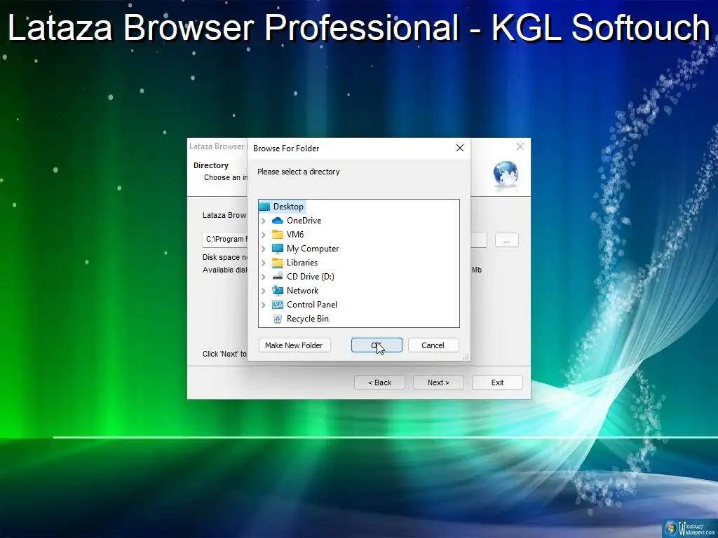Screen dimensions: 718x538
Task: Go Back in the installer wizard
Action: [x=379, y=383]
